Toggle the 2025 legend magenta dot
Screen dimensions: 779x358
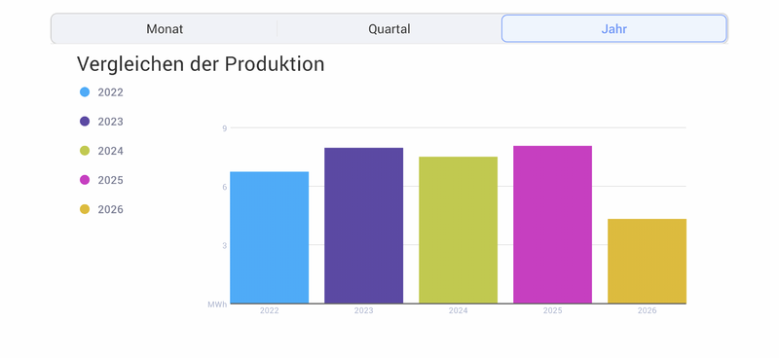[x=85, y=180]
